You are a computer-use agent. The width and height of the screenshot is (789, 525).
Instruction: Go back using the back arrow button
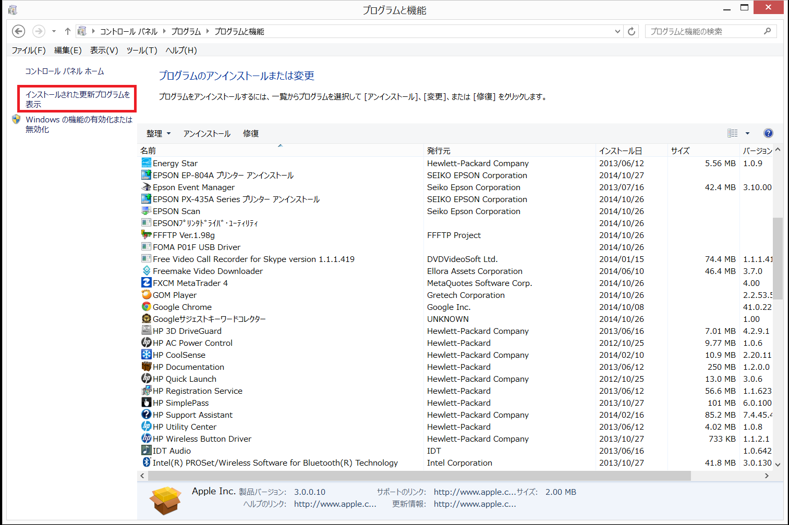click(x=19, y=31)
